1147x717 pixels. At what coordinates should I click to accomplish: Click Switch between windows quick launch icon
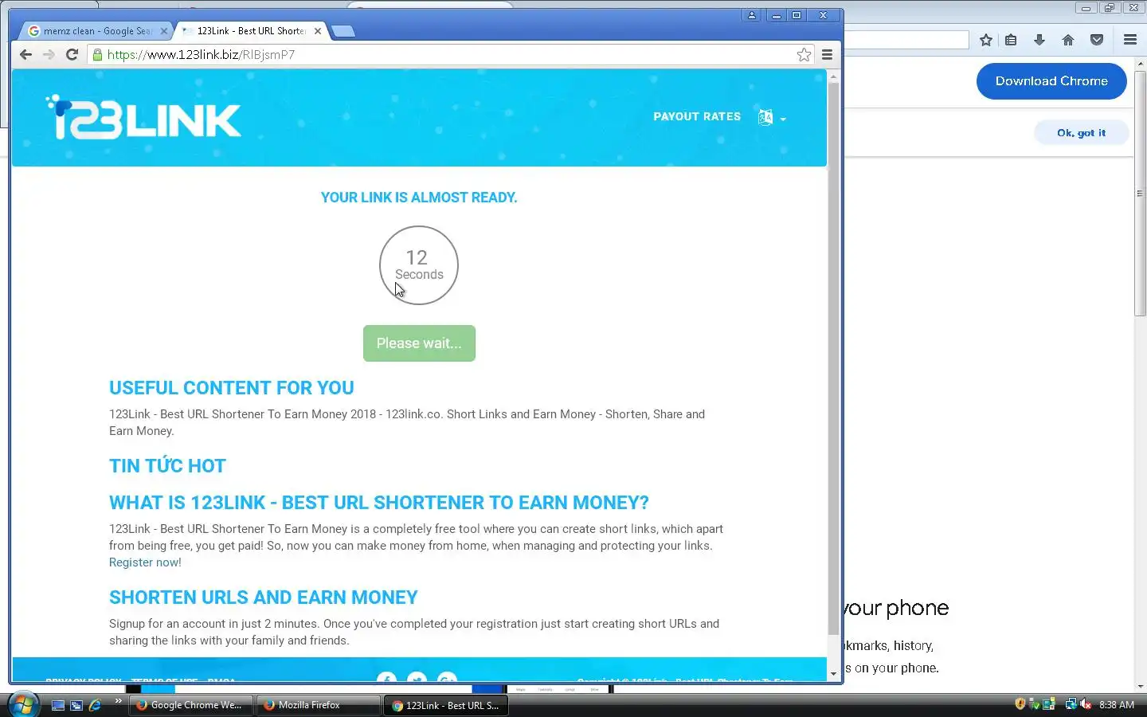tap(76, 705)
